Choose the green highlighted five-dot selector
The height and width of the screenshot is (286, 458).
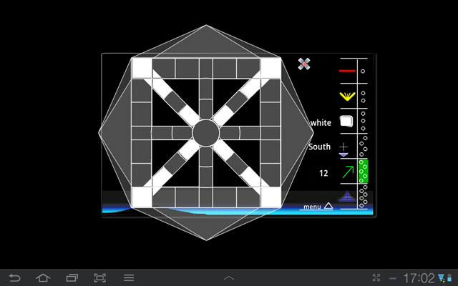(363, 171)
